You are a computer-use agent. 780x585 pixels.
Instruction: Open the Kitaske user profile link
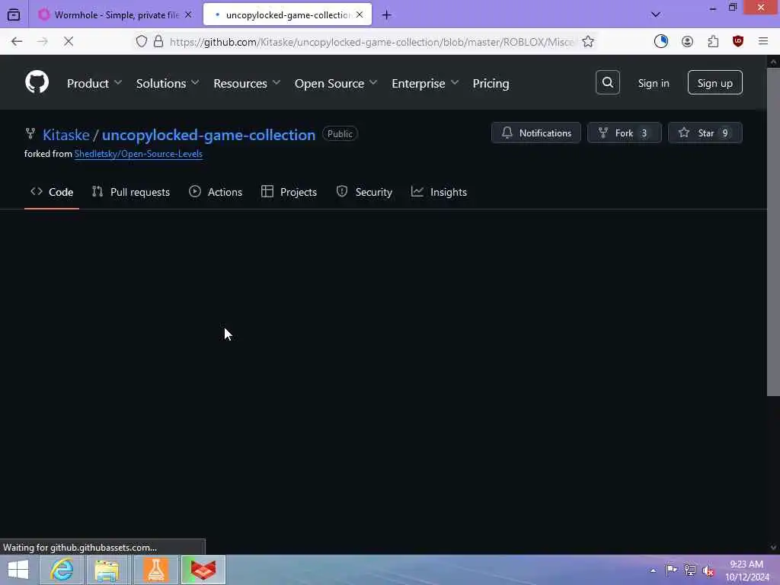(x=66, y=135)
